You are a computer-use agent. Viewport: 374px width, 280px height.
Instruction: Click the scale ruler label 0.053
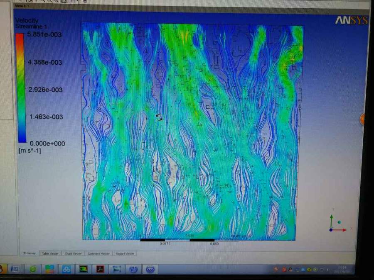[214, 243]
